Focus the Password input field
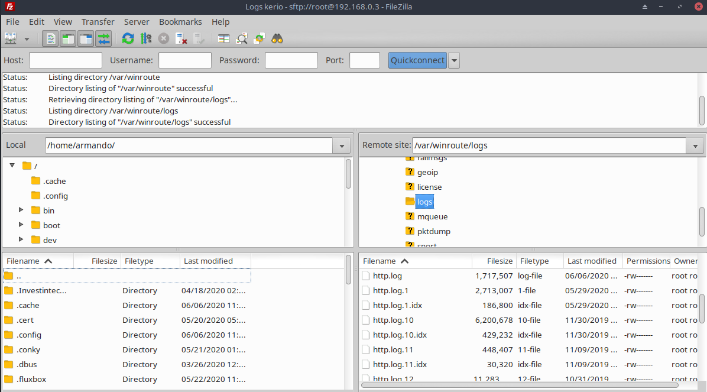The height and width of the screenshot is (392, 707). coord(291,60)
